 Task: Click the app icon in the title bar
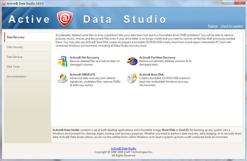[4, 3]
